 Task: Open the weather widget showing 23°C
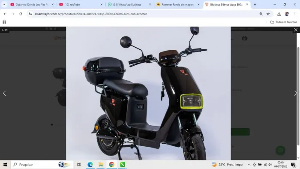[x=227, y=165]
